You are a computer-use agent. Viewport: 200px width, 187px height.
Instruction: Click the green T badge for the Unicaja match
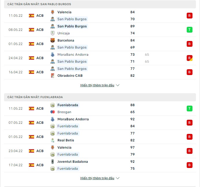pyautogui.click(x=189, y=30)
